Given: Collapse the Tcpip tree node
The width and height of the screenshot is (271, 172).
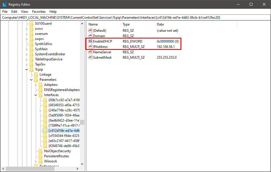Looking at the screenshot, I should click(26, 69).
